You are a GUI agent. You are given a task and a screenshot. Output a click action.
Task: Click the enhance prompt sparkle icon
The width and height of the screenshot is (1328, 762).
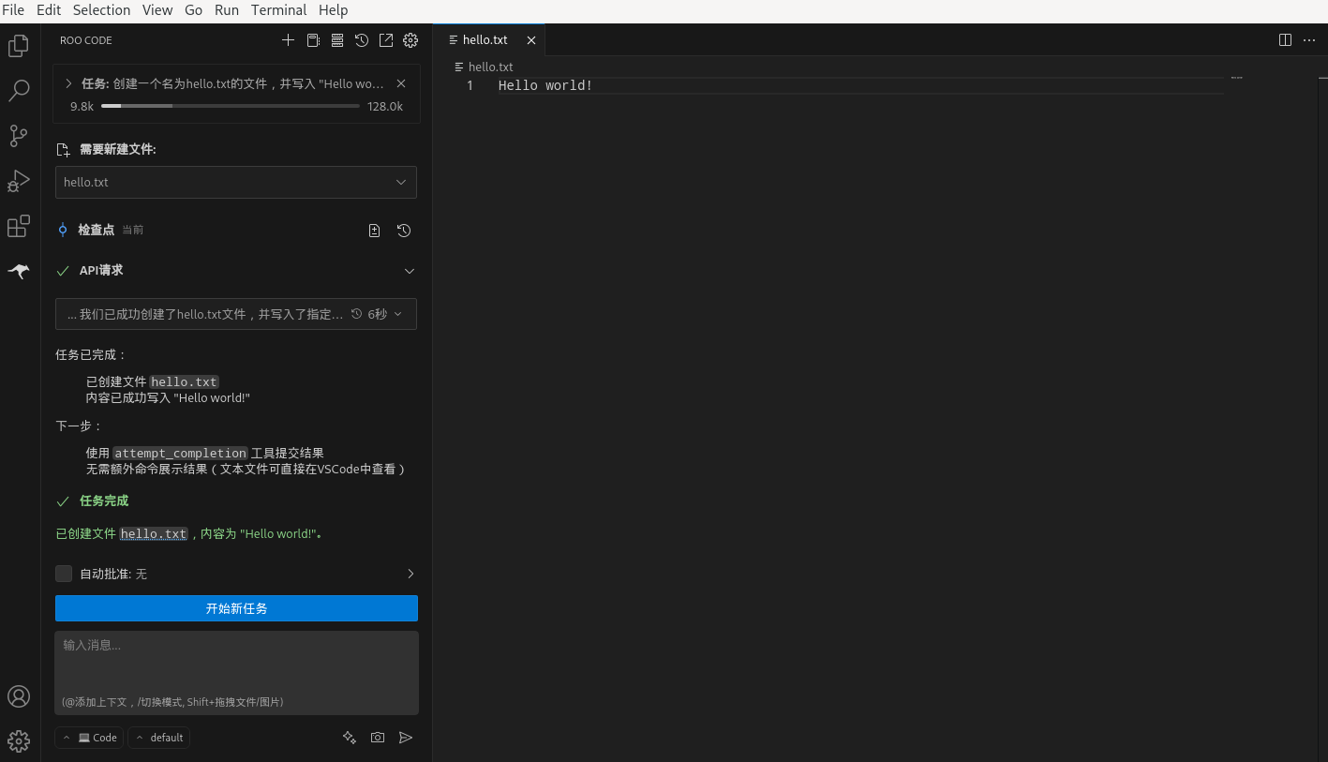tap(350, 738)
